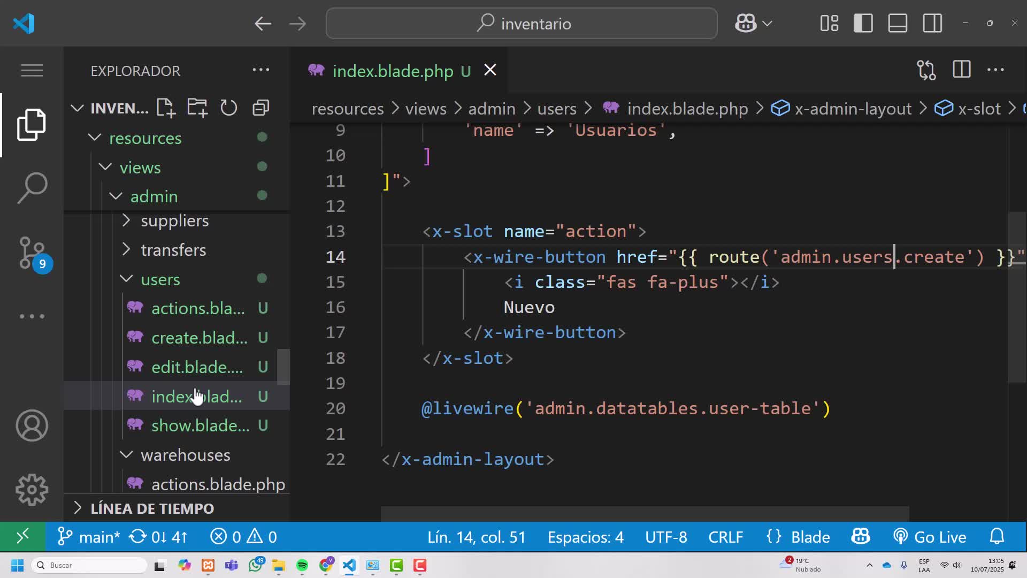The image size is (1027, 578).
Task: Click the explorer vertical scrollbar thumb
Action: click(283, 367)
